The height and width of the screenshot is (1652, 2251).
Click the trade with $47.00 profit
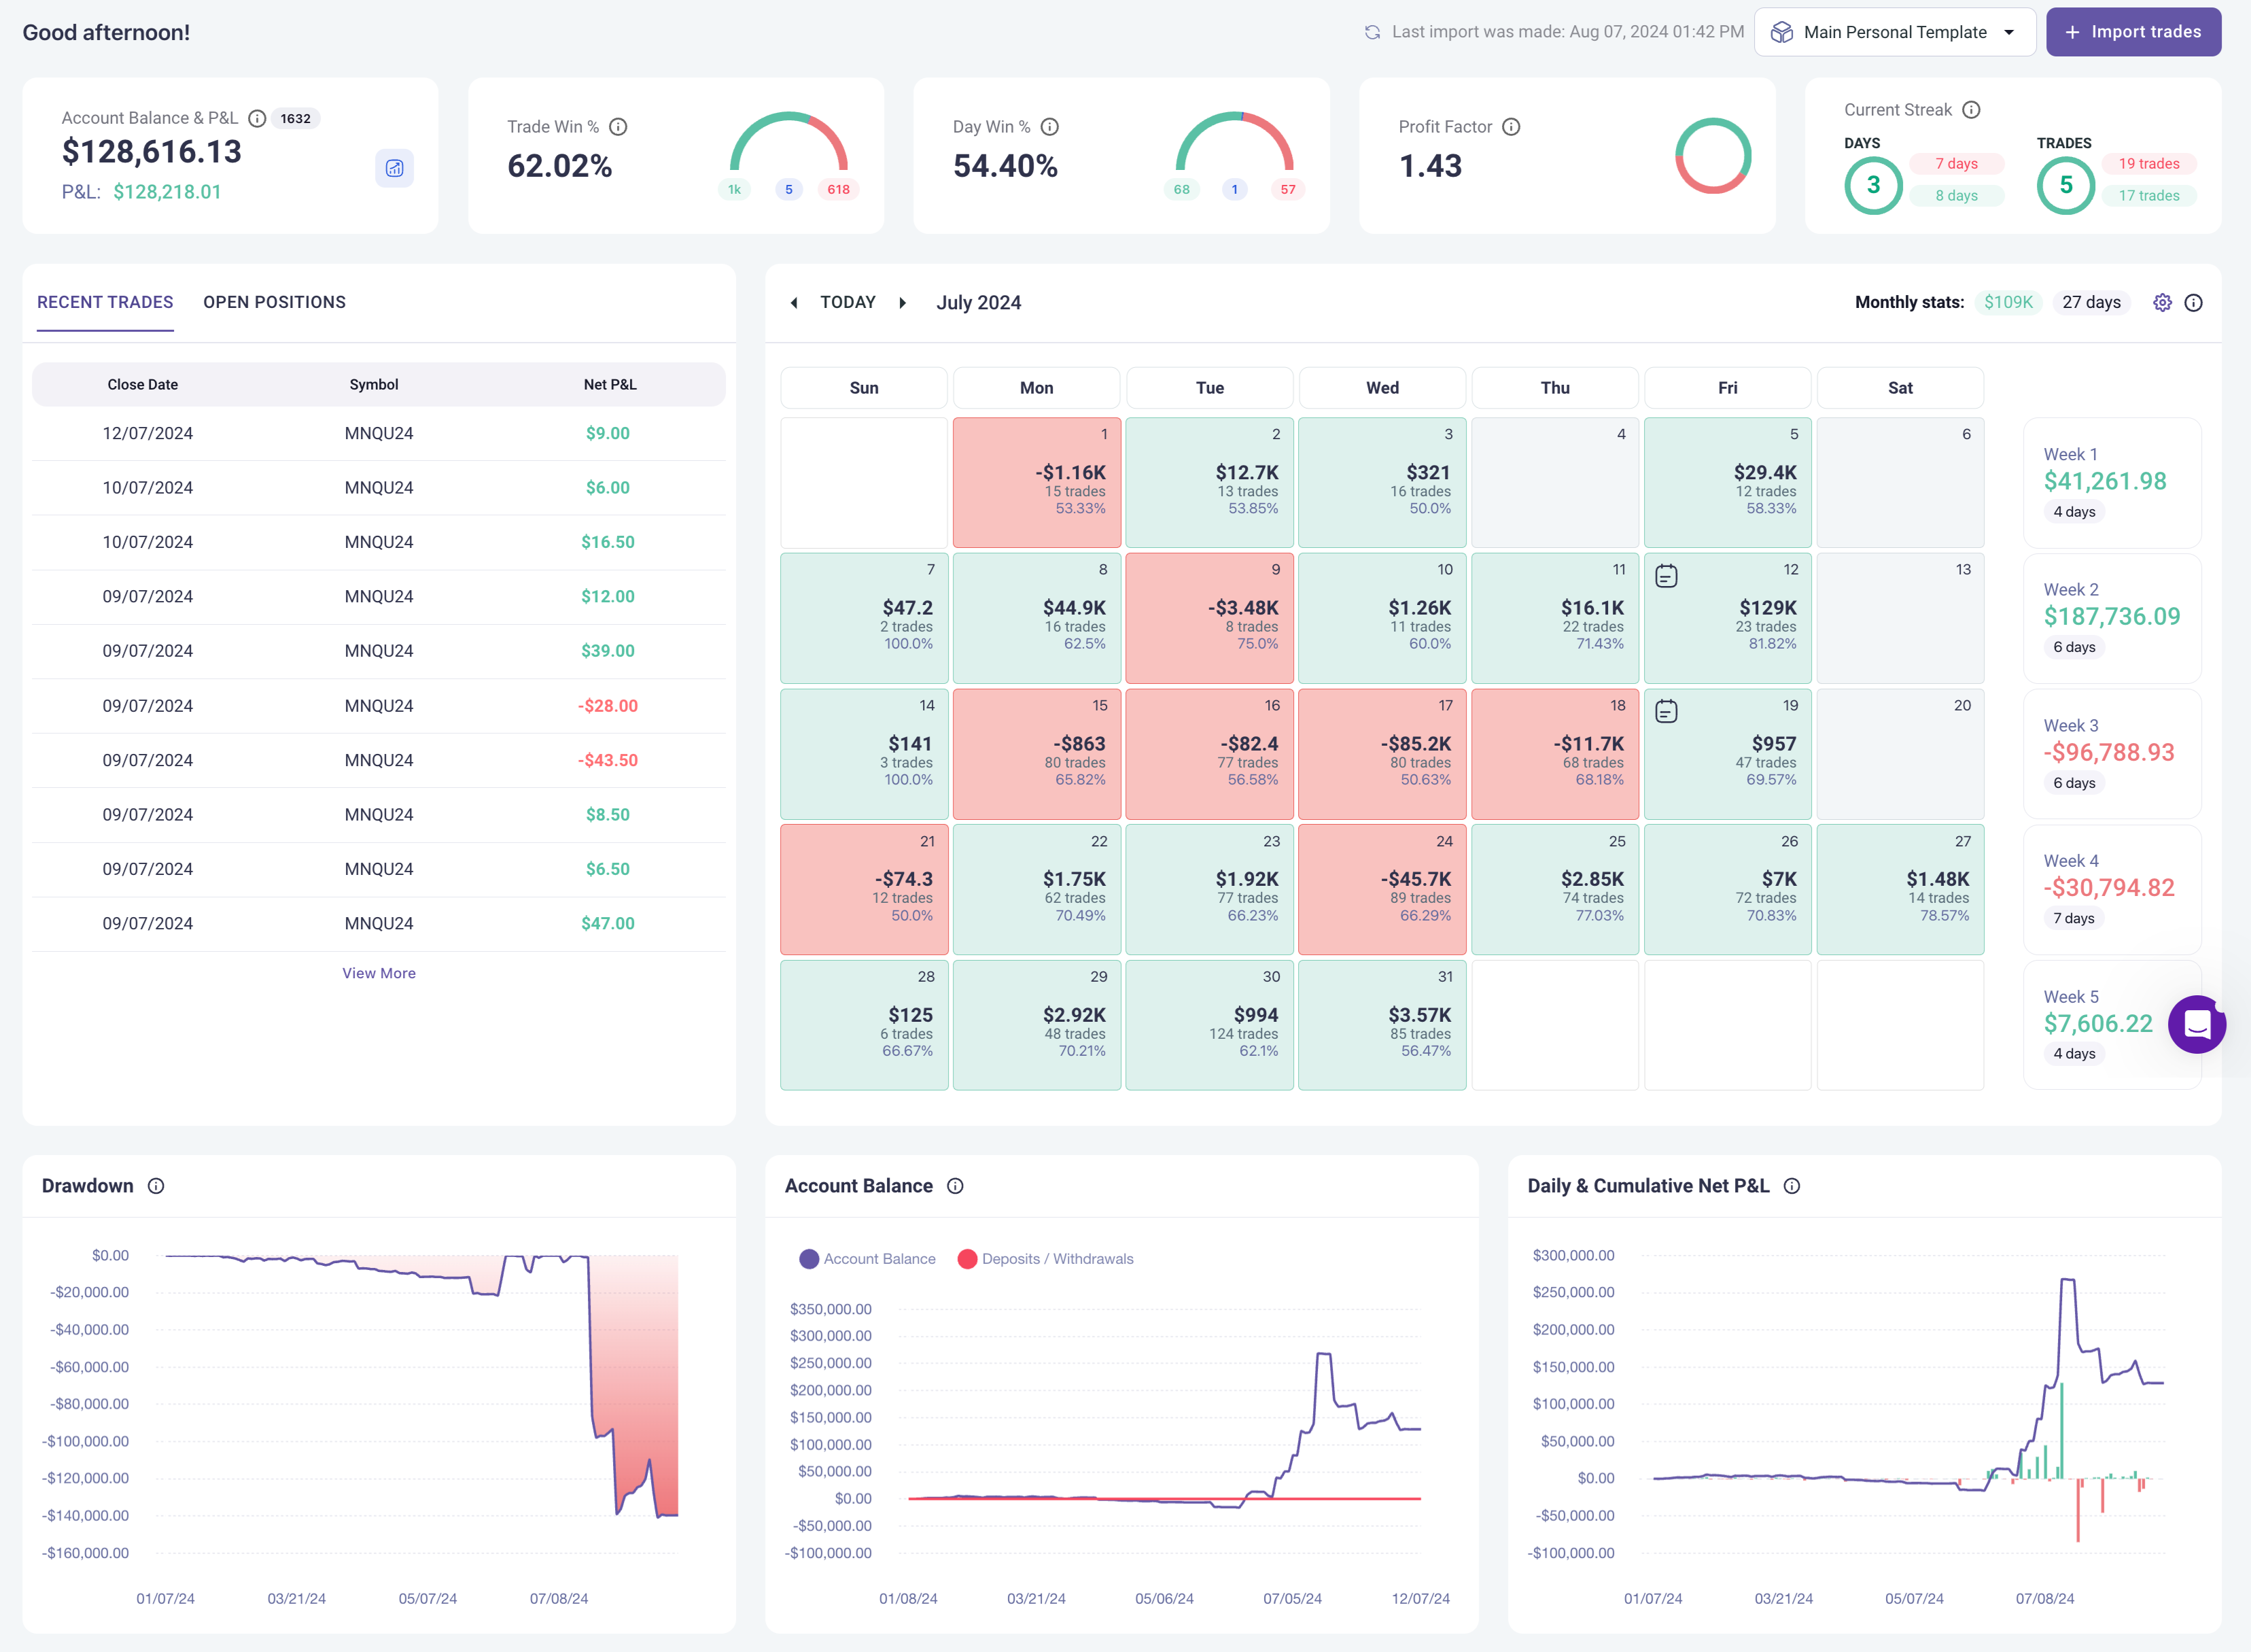[x=379, y=923]
